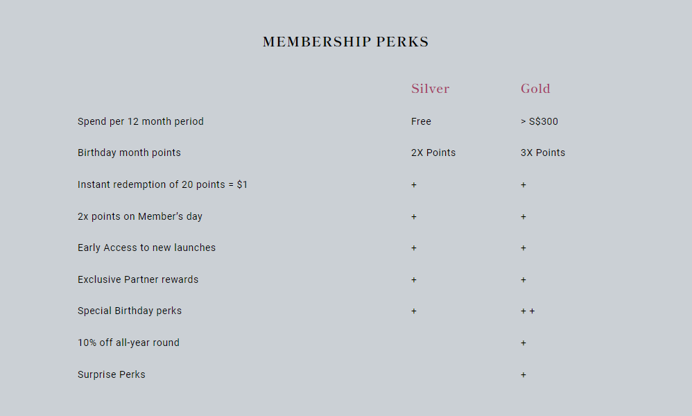692x416 pixels.
Task: Click the double plus for Special Birthday perks
Action: pos(528,311)
